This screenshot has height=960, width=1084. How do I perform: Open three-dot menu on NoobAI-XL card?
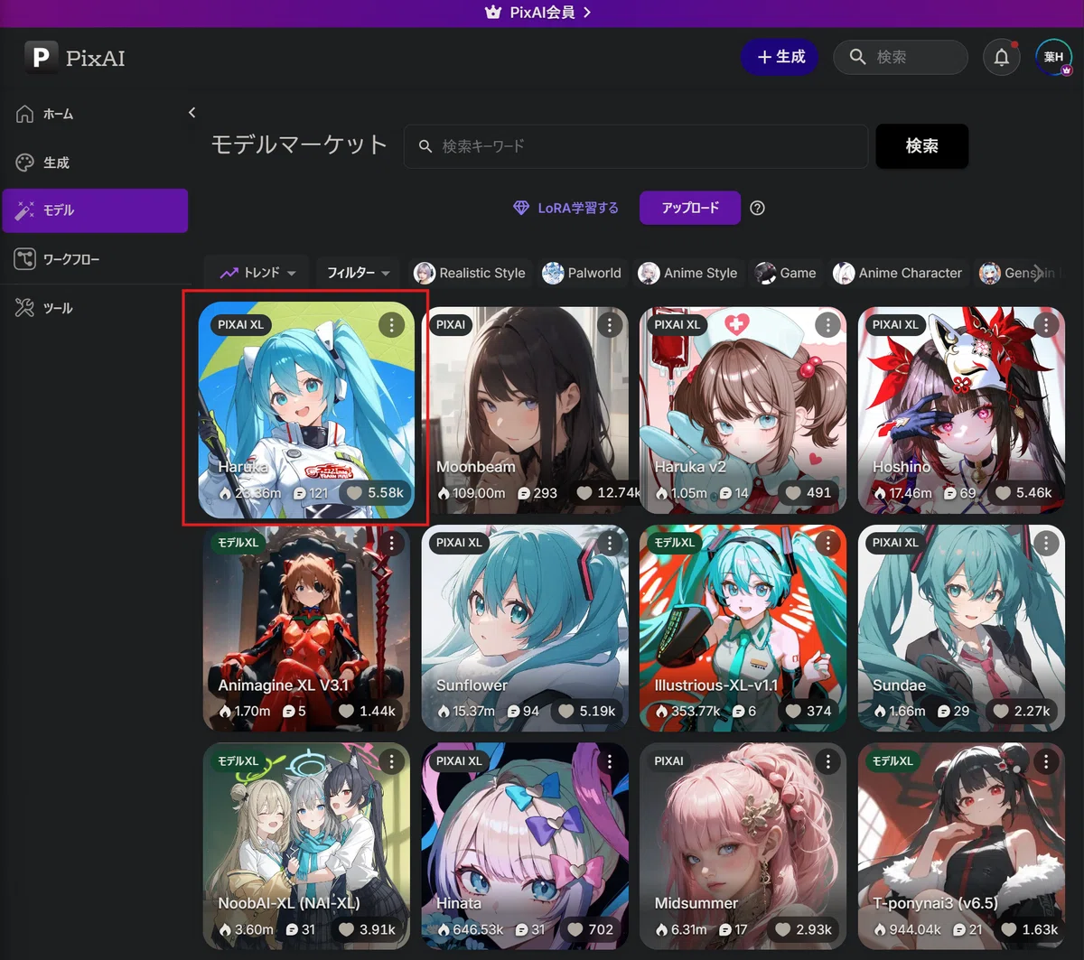point(391,761)
